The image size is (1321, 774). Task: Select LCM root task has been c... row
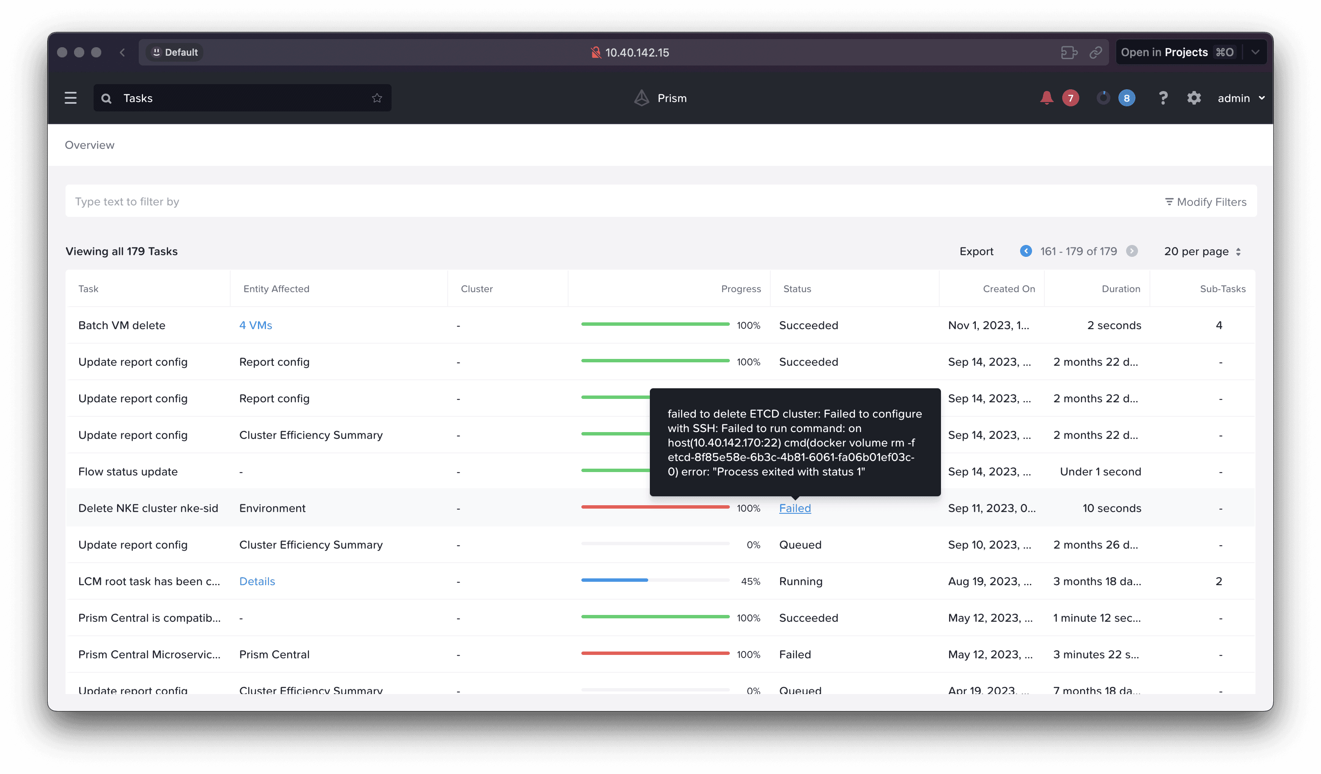click(x=660, y=581)
